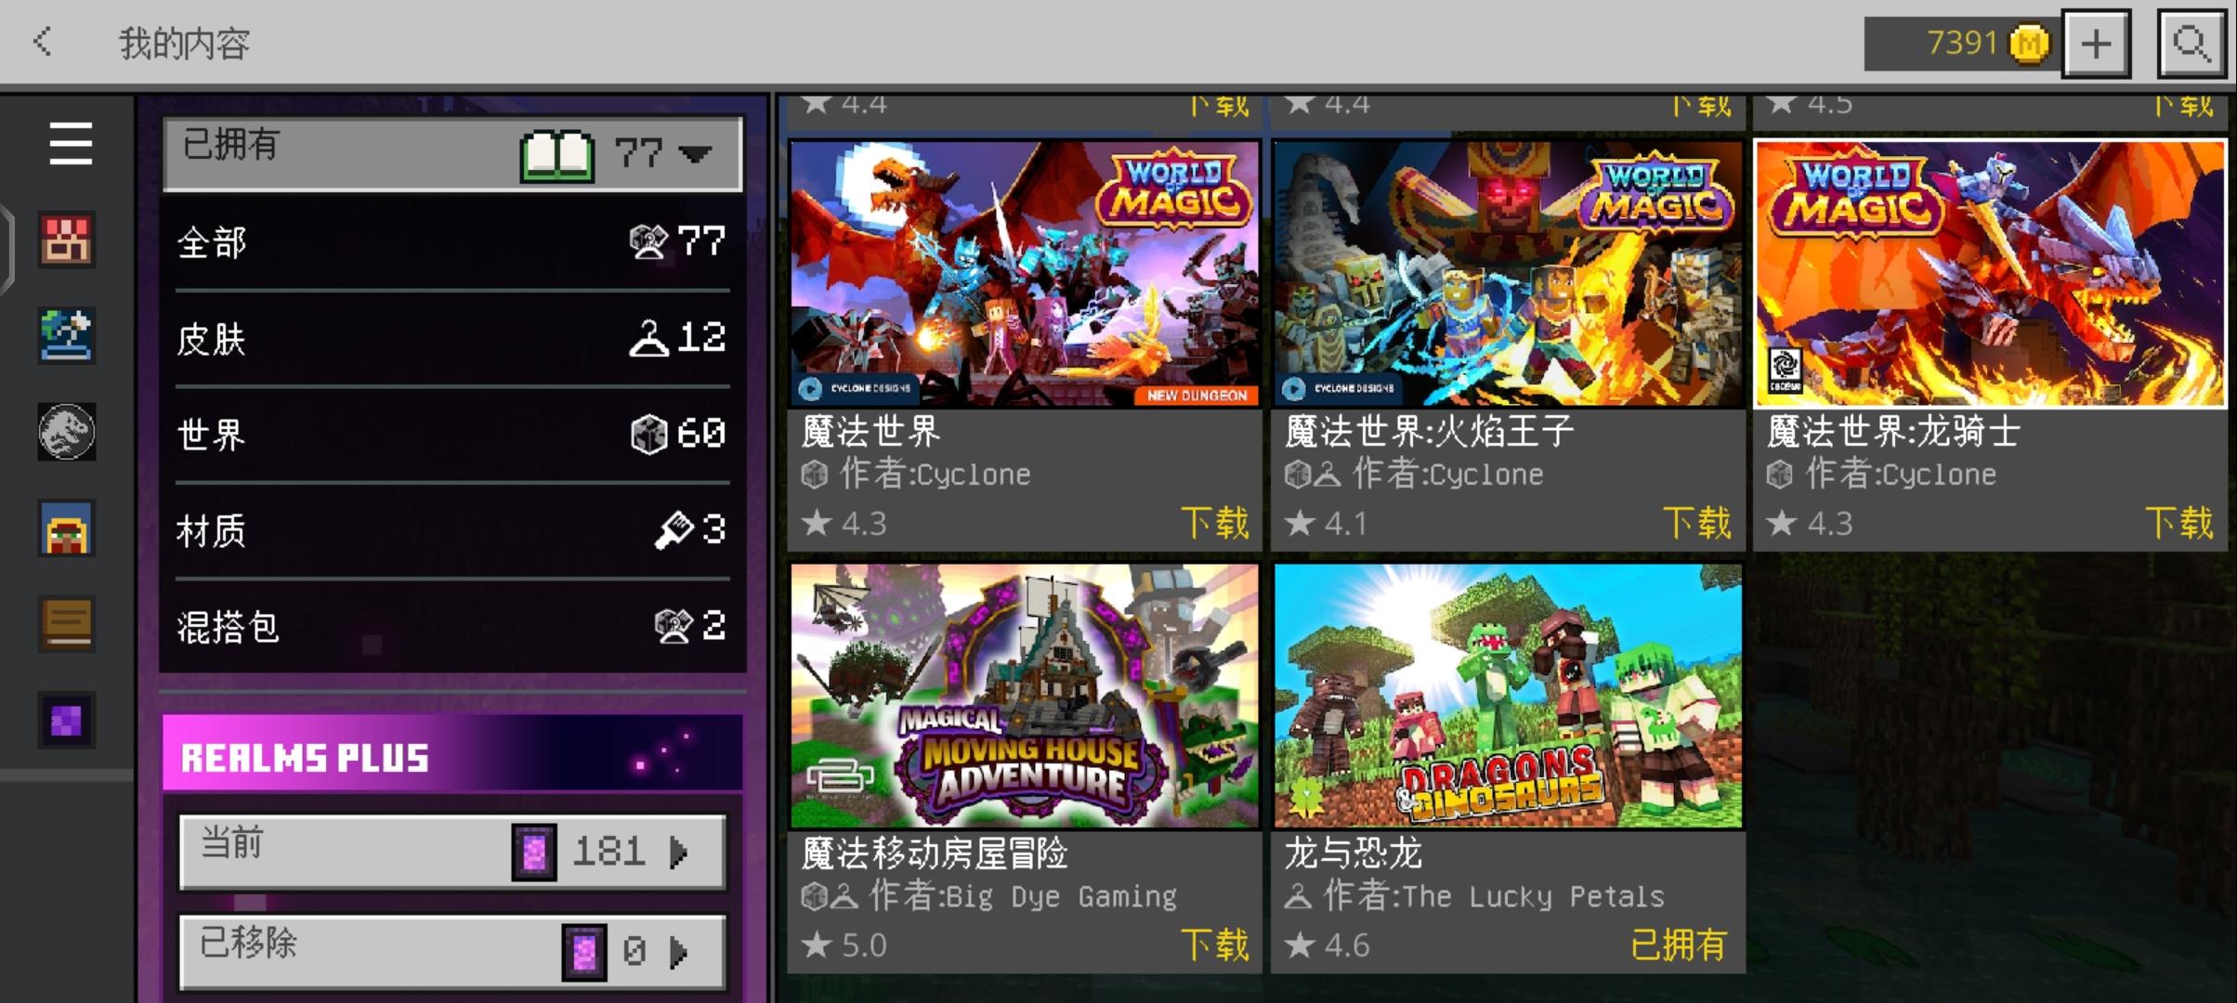This screenshot has width=2237, height=1003.
Task: Click the 魔法世界:龙骑士 title text
Action: 1893,431
